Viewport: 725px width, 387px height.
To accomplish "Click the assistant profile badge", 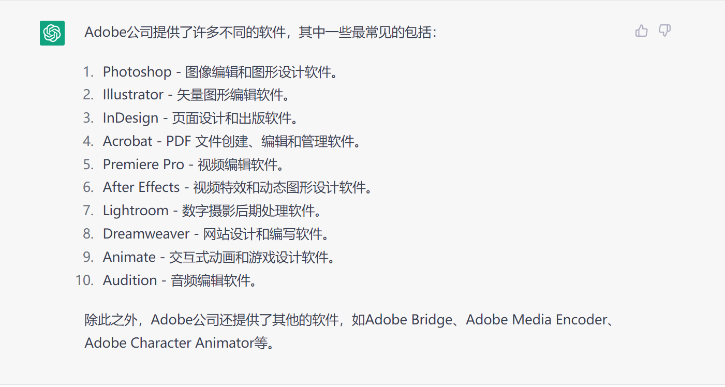I will [x=52, y=33].
